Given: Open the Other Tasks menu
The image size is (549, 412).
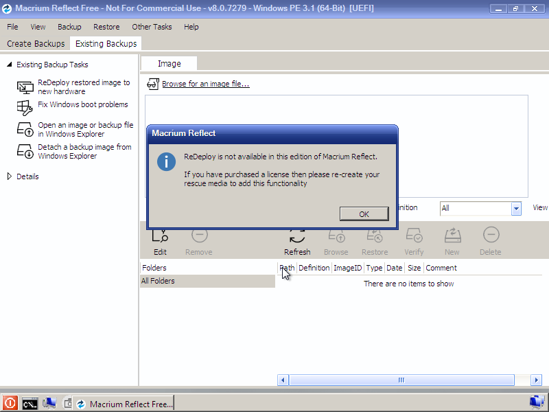Looking at the screenshot, I should [x=152, y=27].
